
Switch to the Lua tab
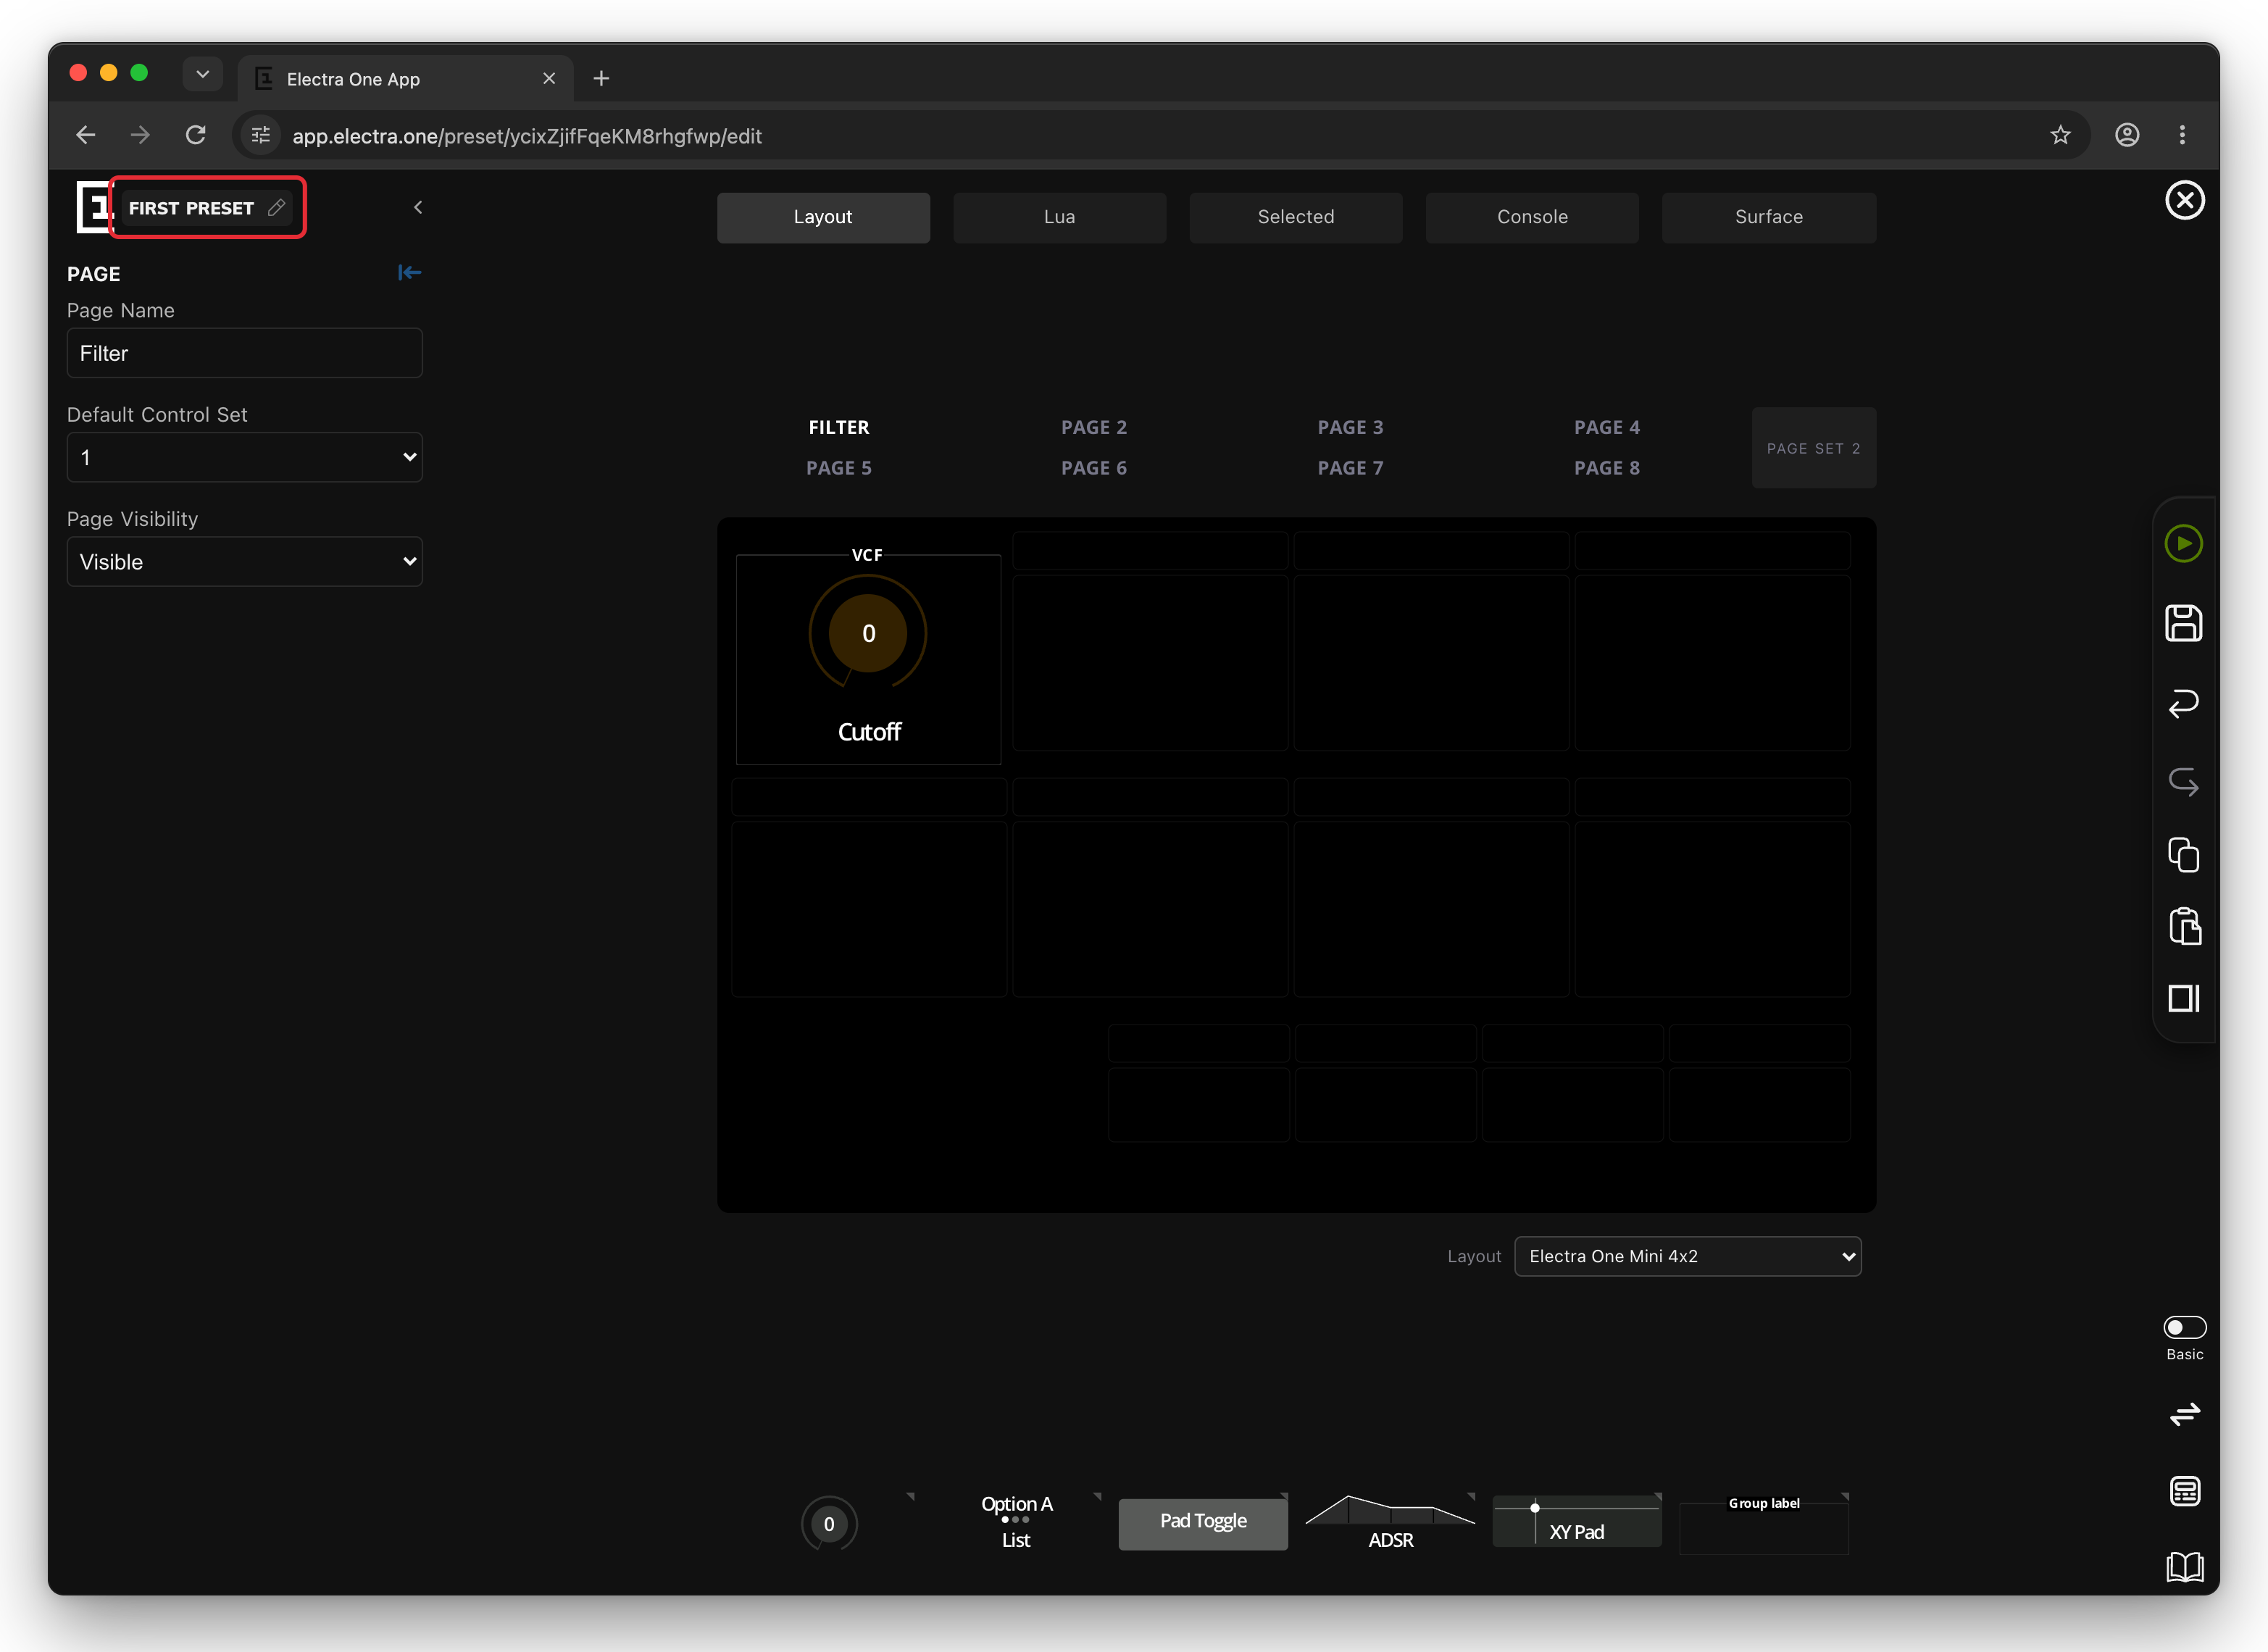point(1059,217)
